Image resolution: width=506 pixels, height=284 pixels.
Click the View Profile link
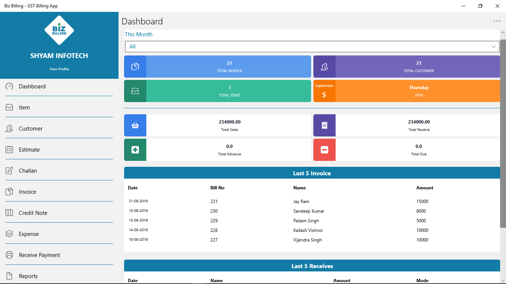click(x=59, y=69)
